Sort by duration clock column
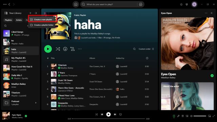The width and height of the screenshot is (217, 122). (x=147, y=58)
